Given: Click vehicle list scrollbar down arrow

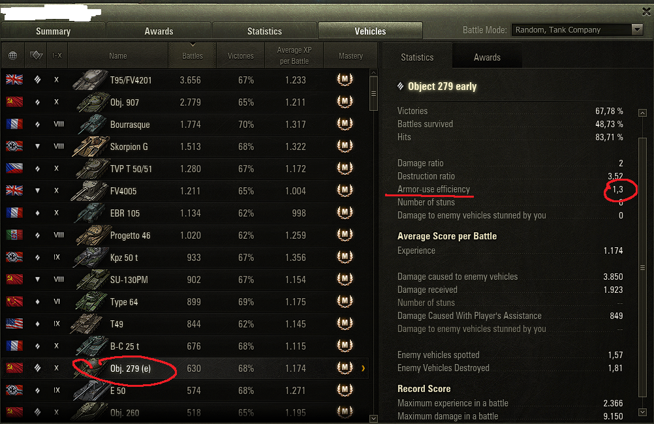Looking at the screenshot, I should 374,419.
